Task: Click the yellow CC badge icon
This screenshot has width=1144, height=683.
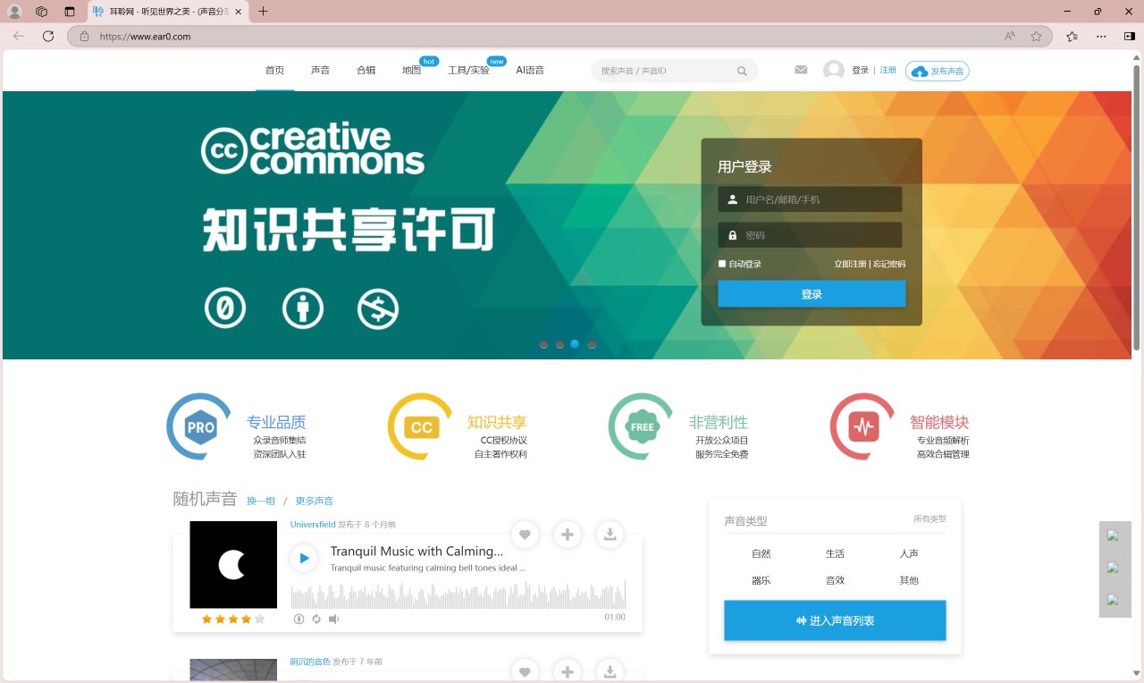Action: (421, 427)
